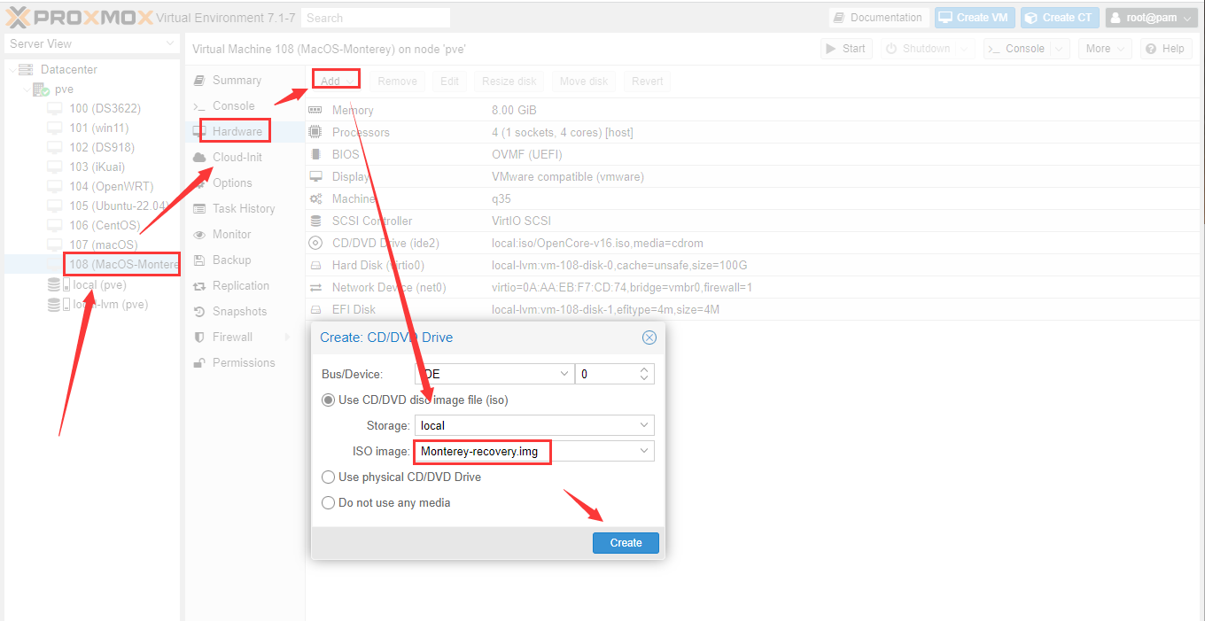Click the Documentation button
The image size is (1205, 621).
coord(879,18)
